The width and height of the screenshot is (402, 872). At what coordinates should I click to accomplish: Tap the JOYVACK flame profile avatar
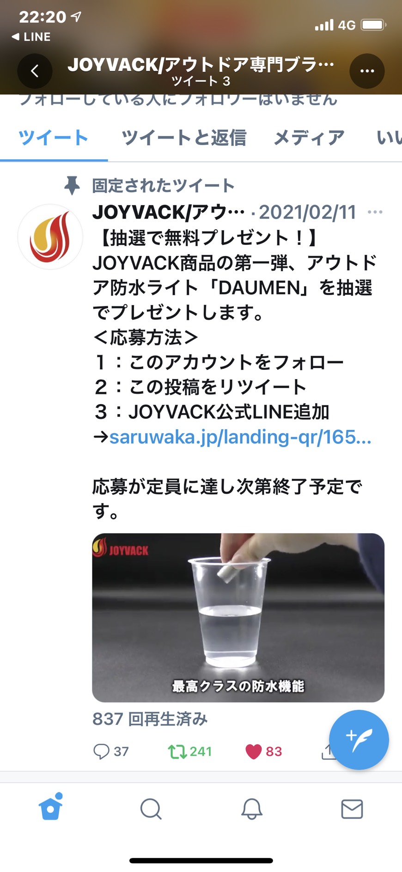coord(50,237)
